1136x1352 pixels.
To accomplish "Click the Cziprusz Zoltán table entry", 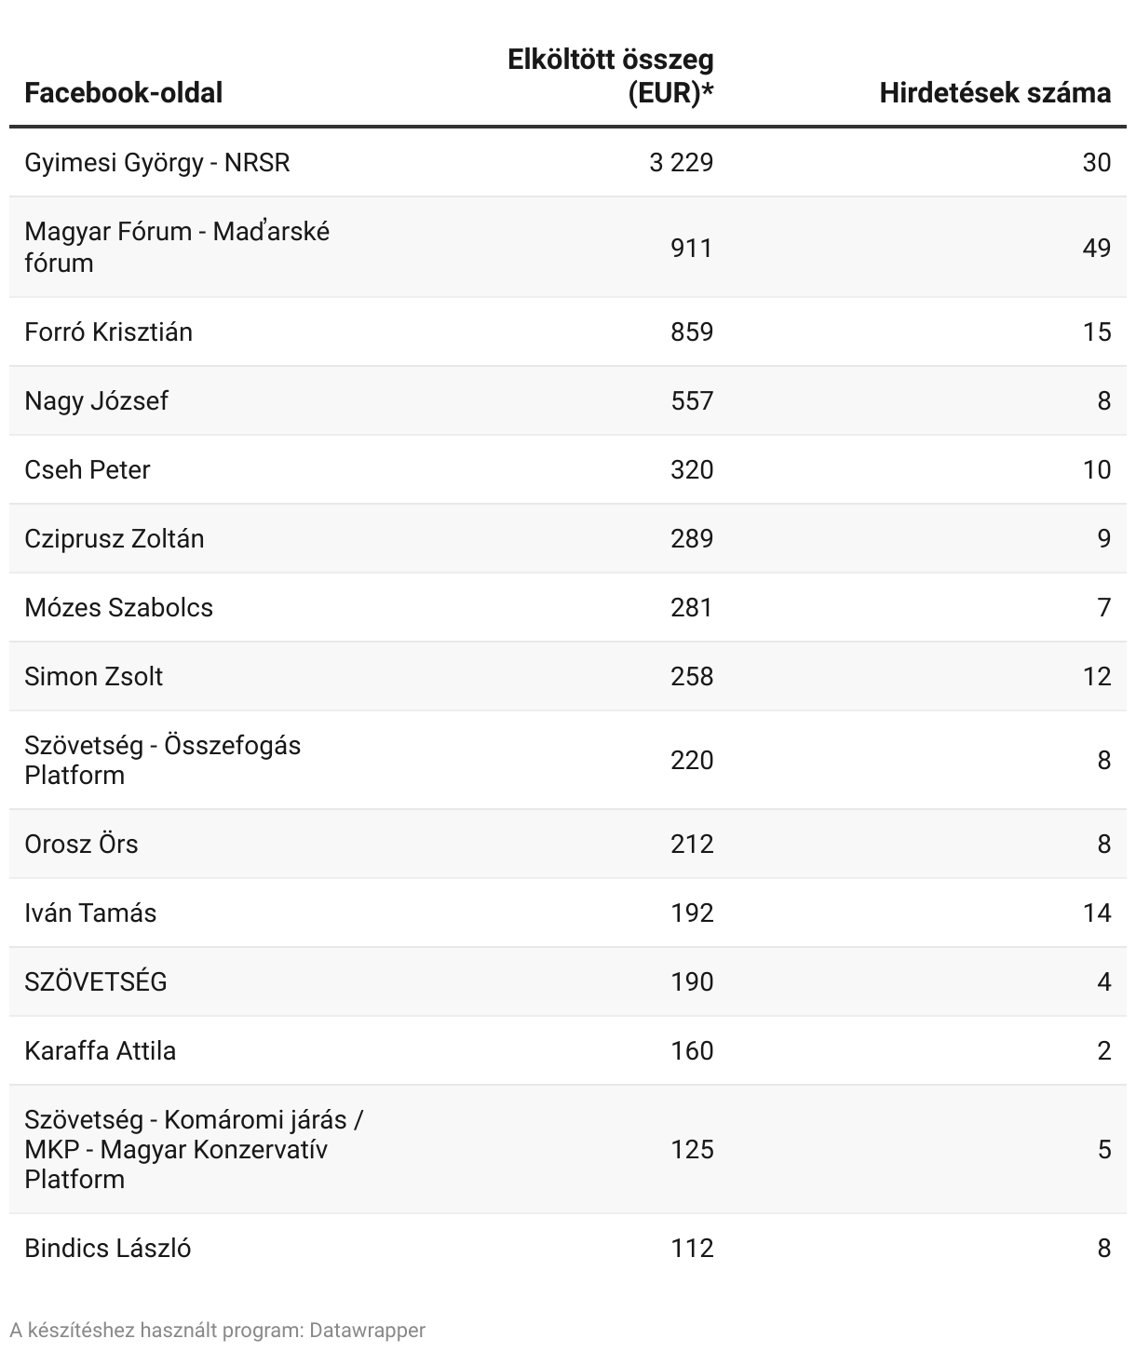I will (x=115, y=539).
